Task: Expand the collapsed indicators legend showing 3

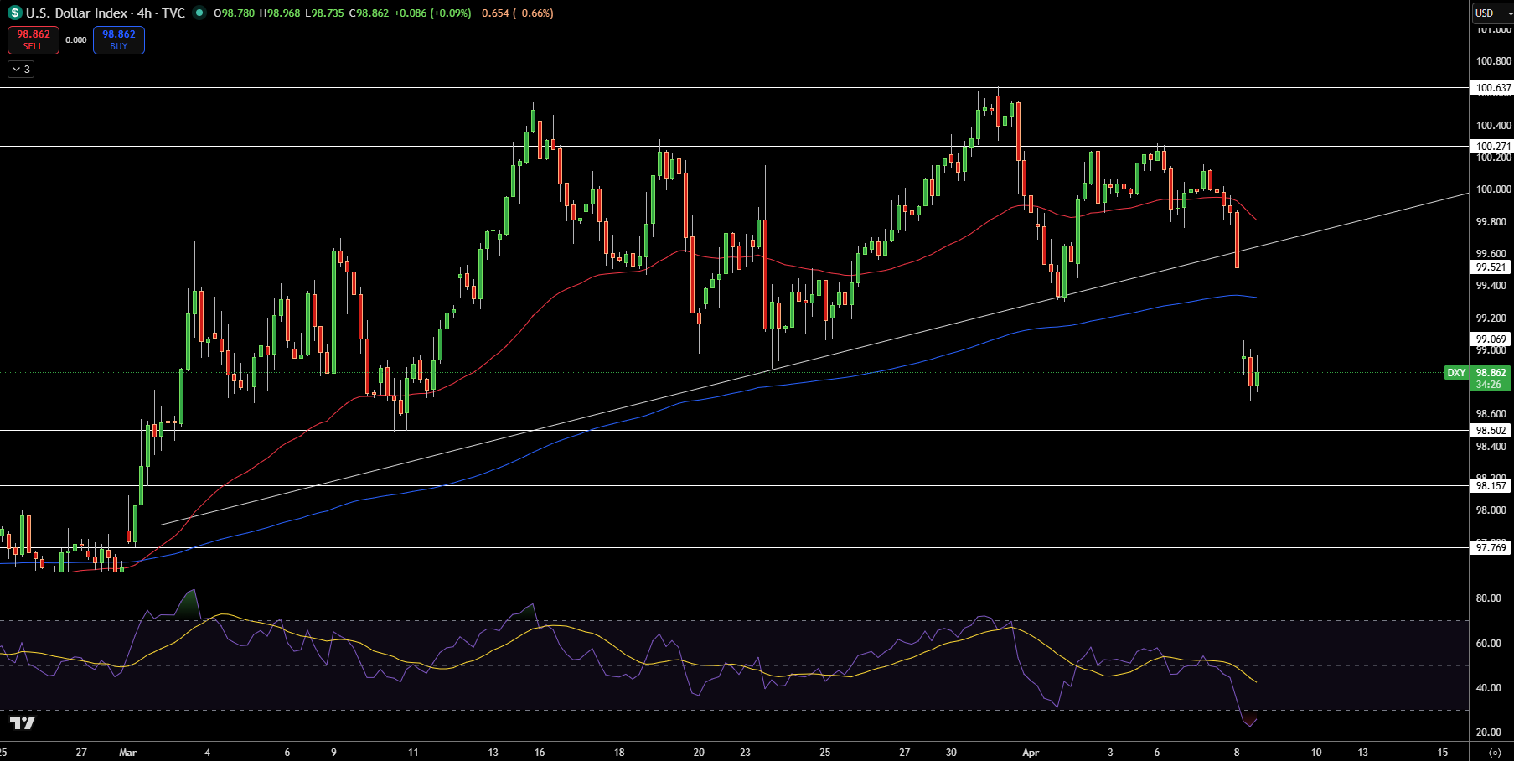Action: pos(21,70)
